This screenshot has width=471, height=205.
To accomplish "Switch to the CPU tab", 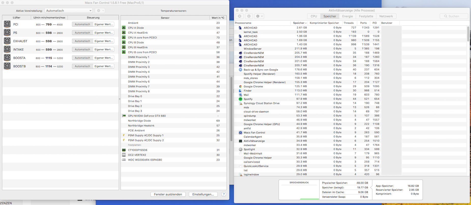I will (314, 16).
